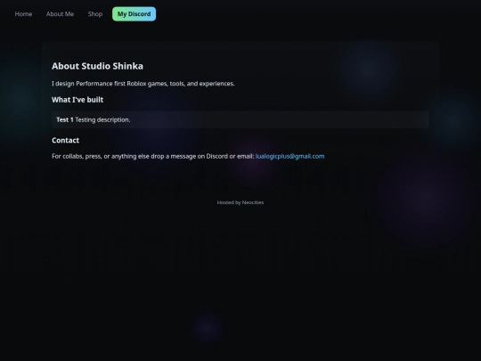Image resolution: width=481 pixels, height=361 pixels.
Task: Open the lualogicplus@gmail.com email link
Action: (x=289, y=156)
